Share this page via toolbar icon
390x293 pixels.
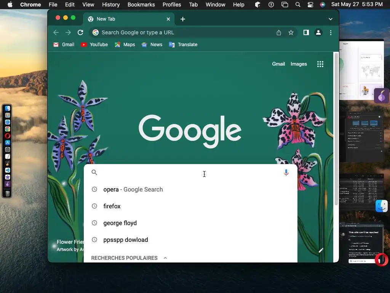tap(279, 32)
